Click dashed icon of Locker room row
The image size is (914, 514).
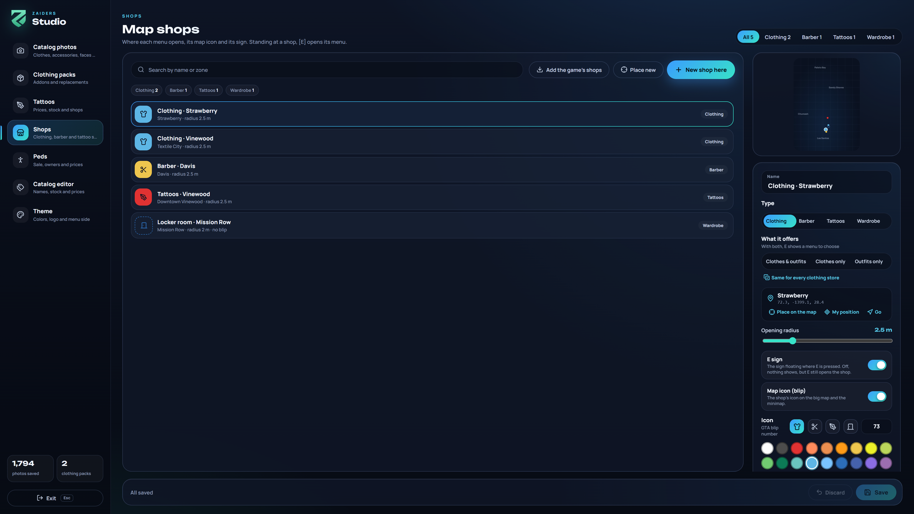tap(144, 226)
